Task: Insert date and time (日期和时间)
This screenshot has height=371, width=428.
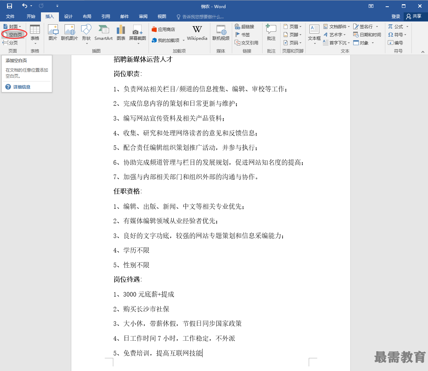Action: tap(367, 35)
